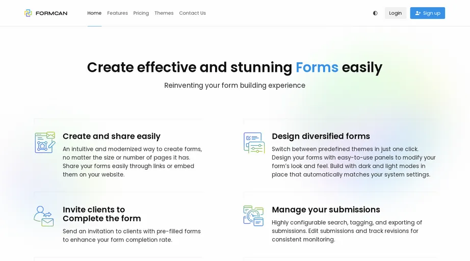Open the Contact Us page
This screenshot has height=261, width=470.
click(x=193, y=13)
